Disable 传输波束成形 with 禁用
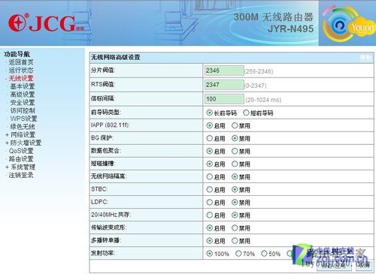The image size is (376, 274). tap(235, 227)
